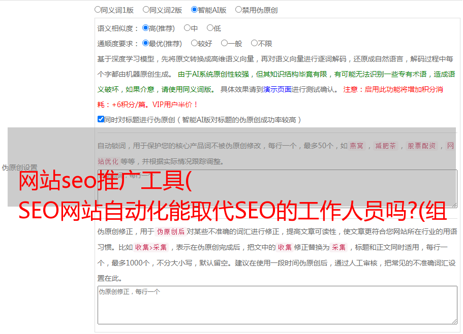Click the 减肥茶 example keyword
The image size is (463, 334).
(385, 146)
